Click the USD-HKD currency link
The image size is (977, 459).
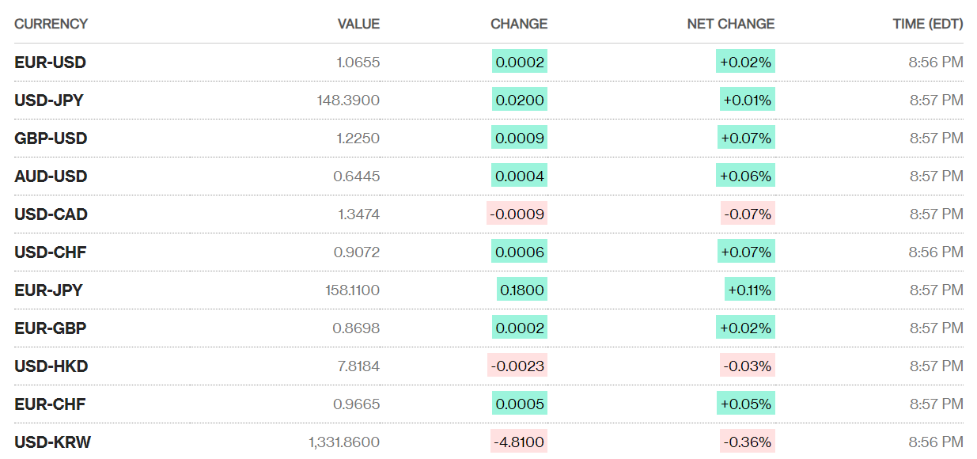(x=51, y=366)
